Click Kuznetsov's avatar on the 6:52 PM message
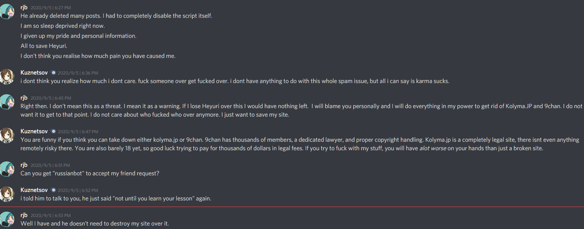Image resolution: width=584 pixels, height=229 pixels. [7, 194]
